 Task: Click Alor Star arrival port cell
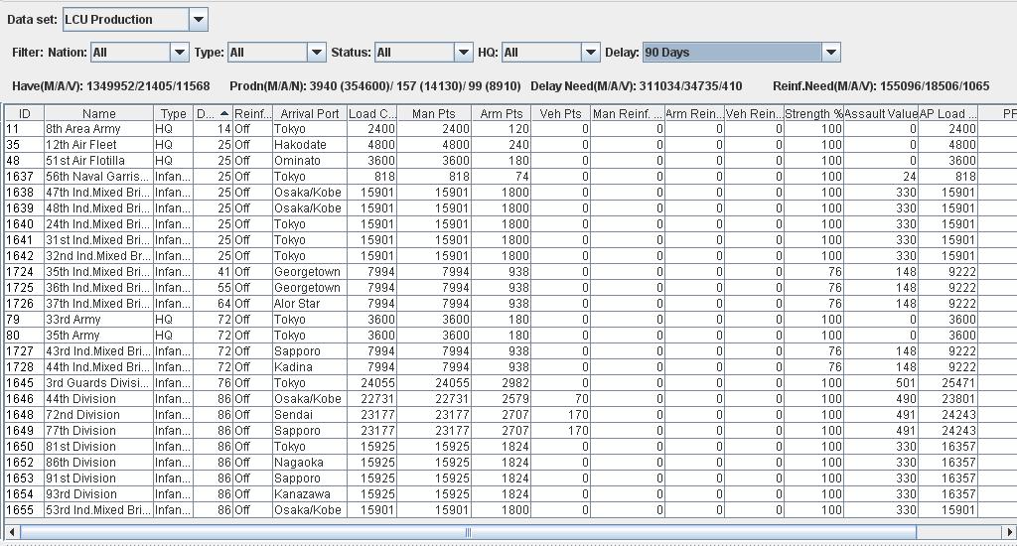pos(310,304)
